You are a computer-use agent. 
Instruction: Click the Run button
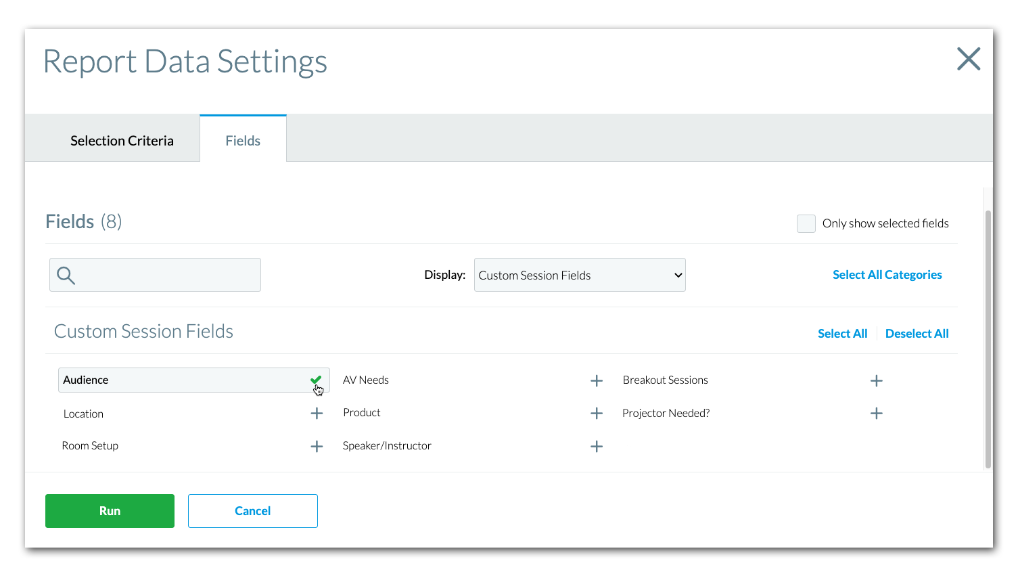click(x=109, y=510)
